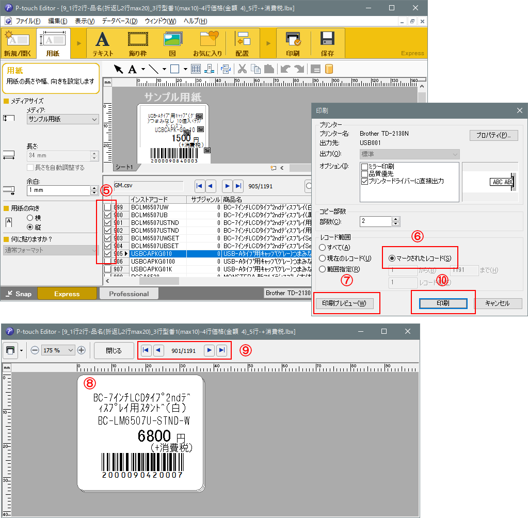This screenshot has height=518, width=528.
Task: Choose the arrow selection pointer tool
Action: 118,69
